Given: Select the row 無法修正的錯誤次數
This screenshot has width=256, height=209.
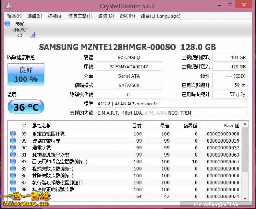Looking at the screenshot, I should click(x=125, y=189).
